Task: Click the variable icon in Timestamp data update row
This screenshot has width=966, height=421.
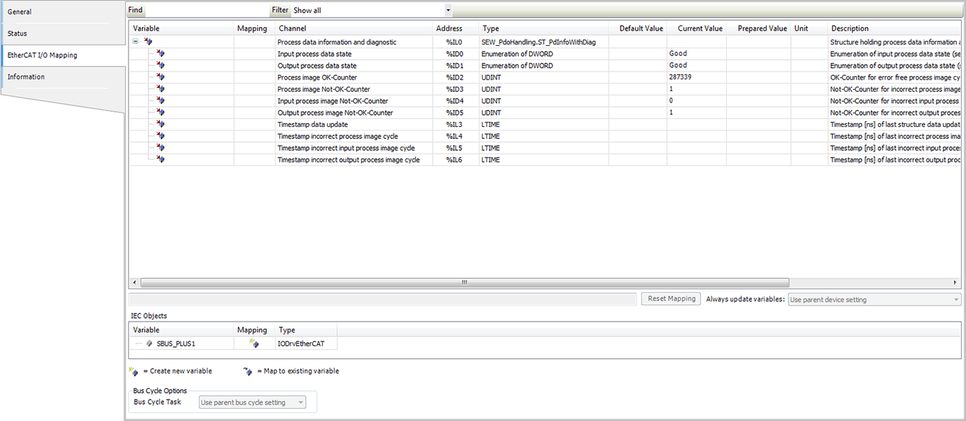Action: pos(160,125)
